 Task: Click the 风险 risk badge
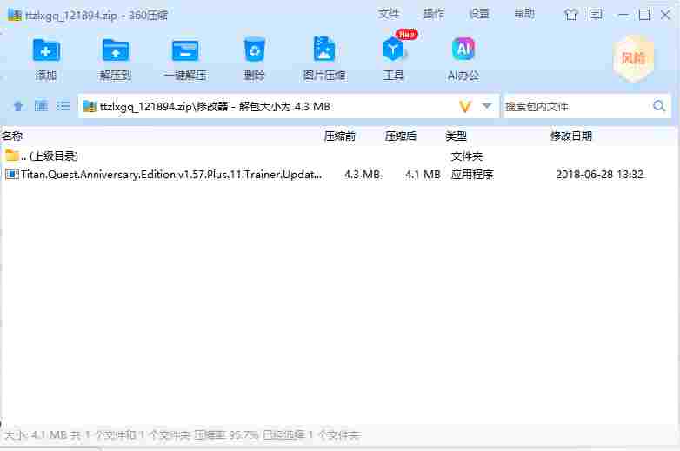[633, 58]
